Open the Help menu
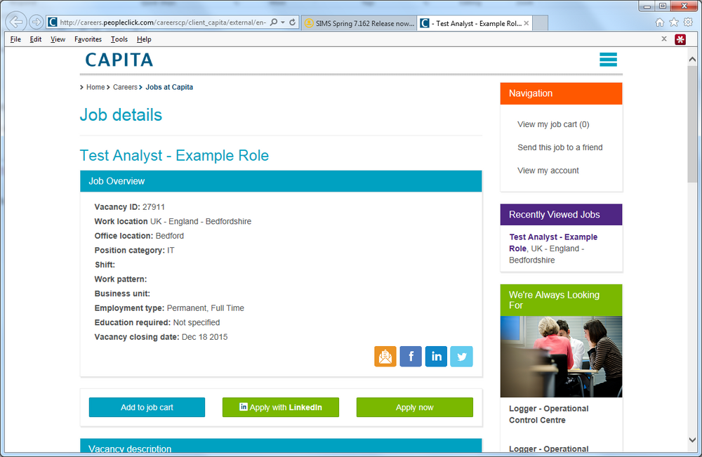The width and height of the screenshot is (702, 457). 144,39
